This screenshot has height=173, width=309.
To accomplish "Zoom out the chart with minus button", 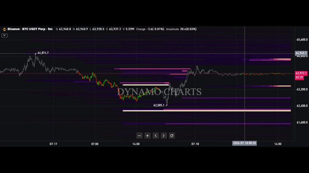I will (139, 136).
